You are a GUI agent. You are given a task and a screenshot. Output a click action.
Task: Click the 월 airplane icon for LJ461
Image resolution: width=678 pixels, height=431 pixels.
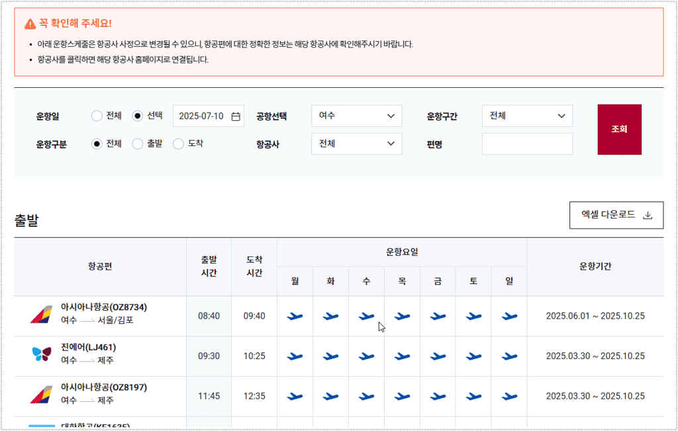pyautogui.click(x=295, y=356)
